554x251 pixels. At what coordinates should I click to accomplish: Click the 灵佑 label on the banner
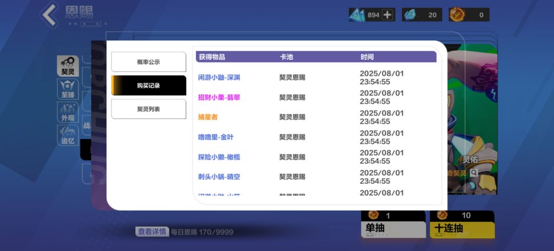[x=470, y=159]
